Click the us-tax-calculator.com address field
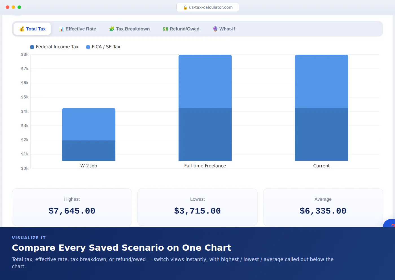The width and height of the screenshot is (395, 280). (208, 7)
